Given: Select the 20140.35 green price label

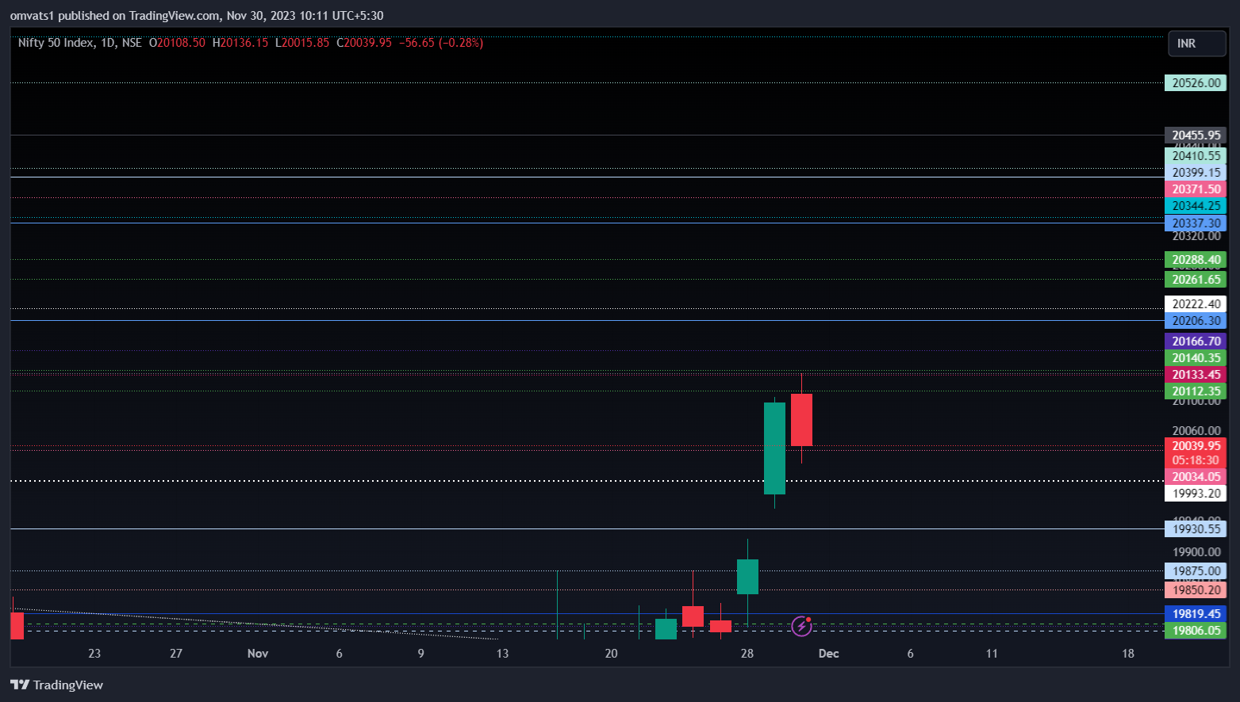Looking at the screenshot, I should pos(1196,358).
